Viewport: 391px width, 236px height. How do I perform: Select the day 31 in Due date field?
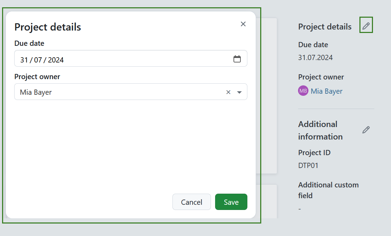click(24, 60)
